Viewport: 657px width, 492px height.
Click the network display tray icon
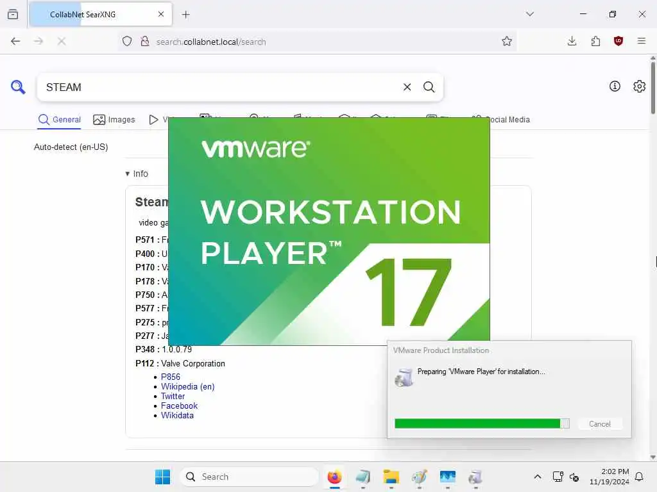click(558, 477)
